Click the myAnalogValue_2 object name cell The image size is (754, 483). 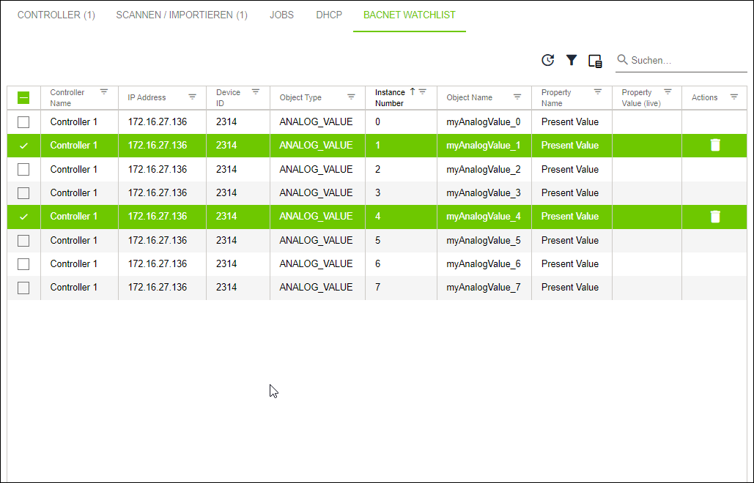(x=484, y=170)
